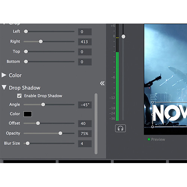Click the top-left handle of title layer
Image resolution: width=187 pixels, height=187 pixels.
[x=153, y=102]
